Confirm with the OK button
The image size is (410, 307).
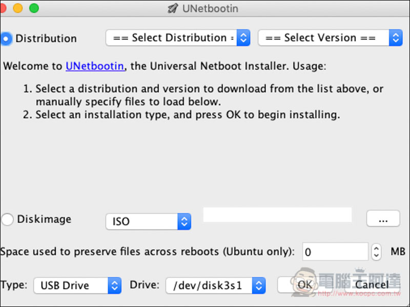click(305, 285)
